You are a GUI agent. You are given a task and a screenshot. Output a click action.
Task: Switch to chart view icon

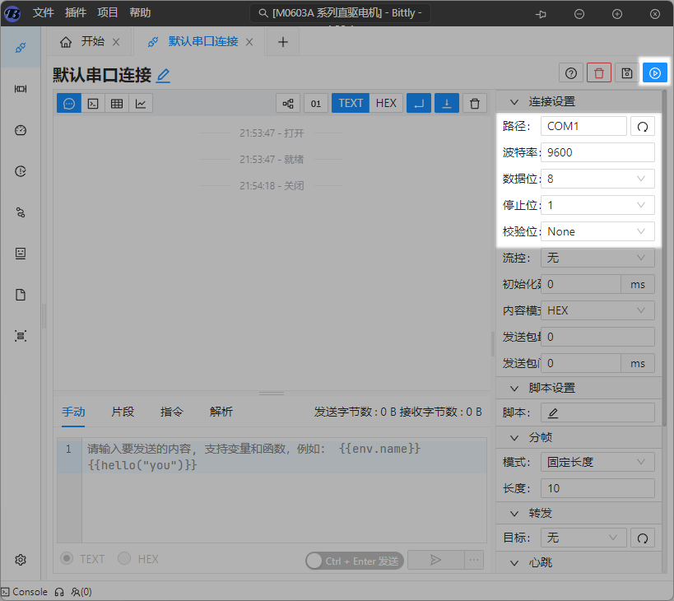(141, 103)
